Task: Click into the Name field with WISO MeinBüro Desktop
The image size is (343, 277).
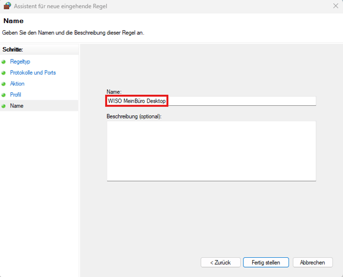Action: (211, 101)
